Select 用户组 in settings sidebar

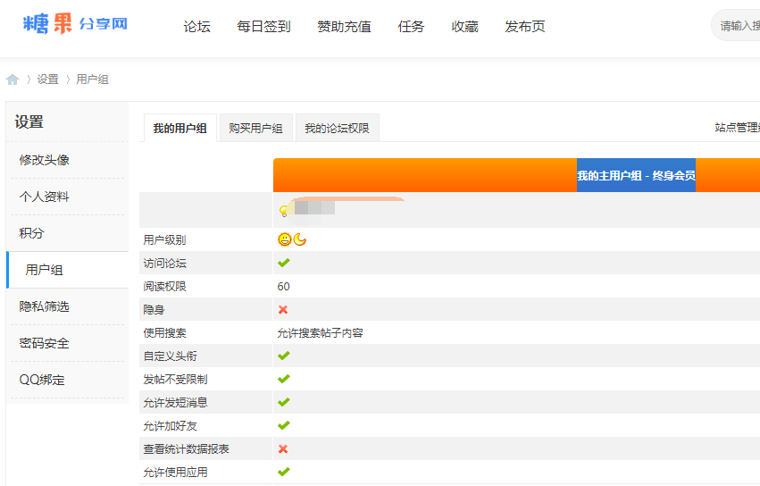[x=67, y=270]
